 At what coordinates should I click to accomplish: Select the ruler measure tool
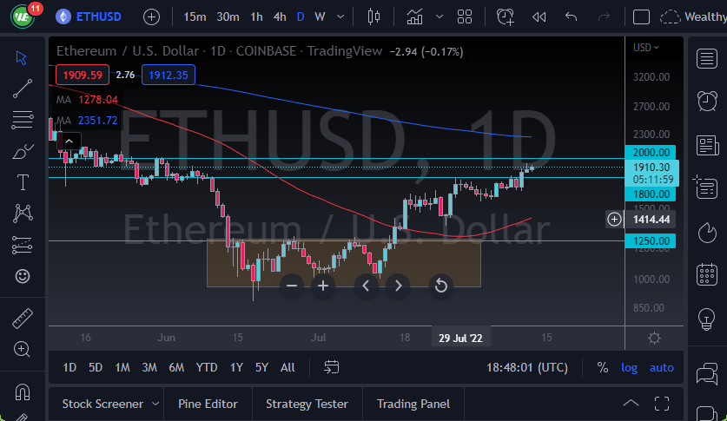23,319
